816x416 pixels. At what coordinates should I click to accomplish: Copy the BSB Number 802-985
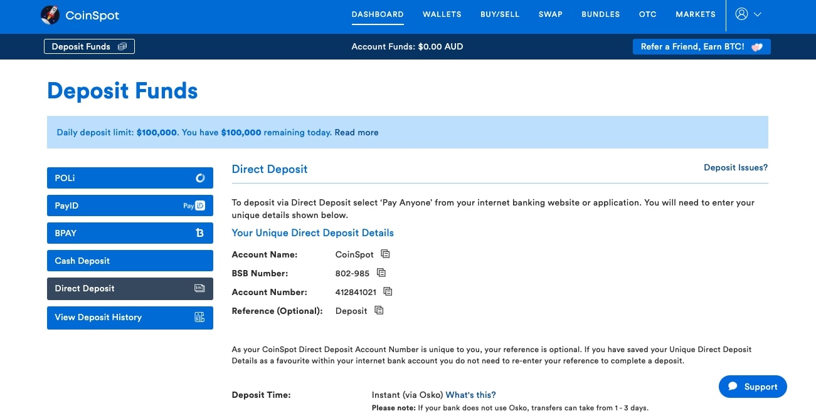coord(381,273)
